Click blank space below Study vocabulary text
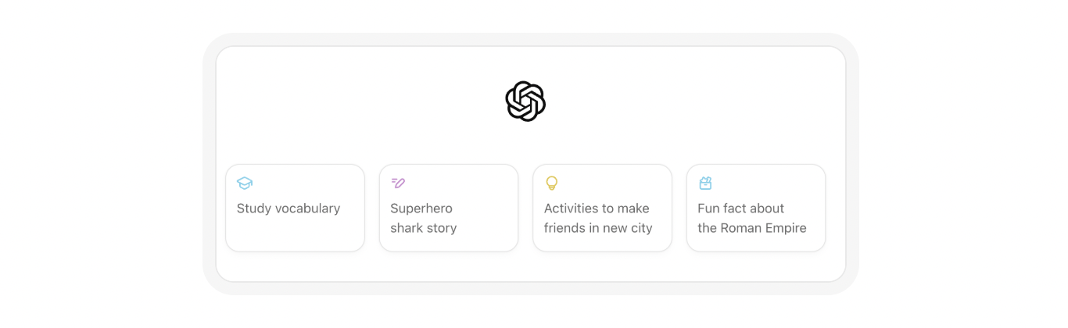 coord(295,234)
